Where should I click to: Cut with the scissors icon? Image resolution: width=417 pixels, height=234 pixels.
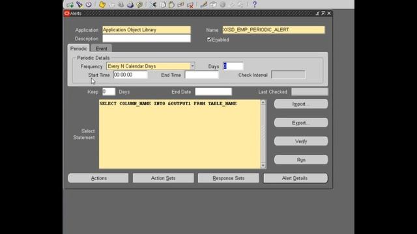click(153, 5)
